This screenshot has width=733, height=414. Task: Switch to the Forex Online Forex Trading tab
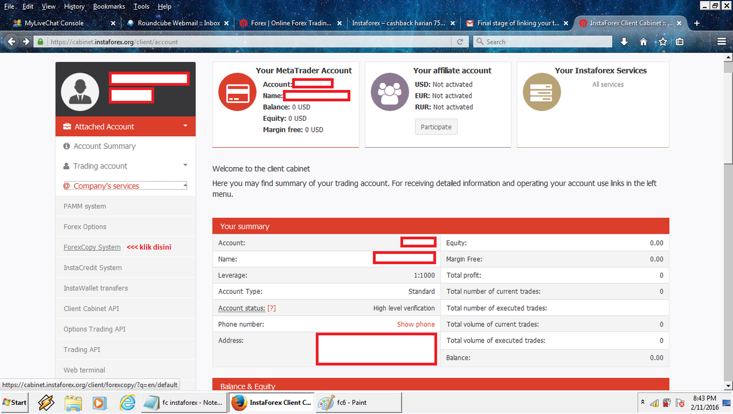[x=291, y=23]
